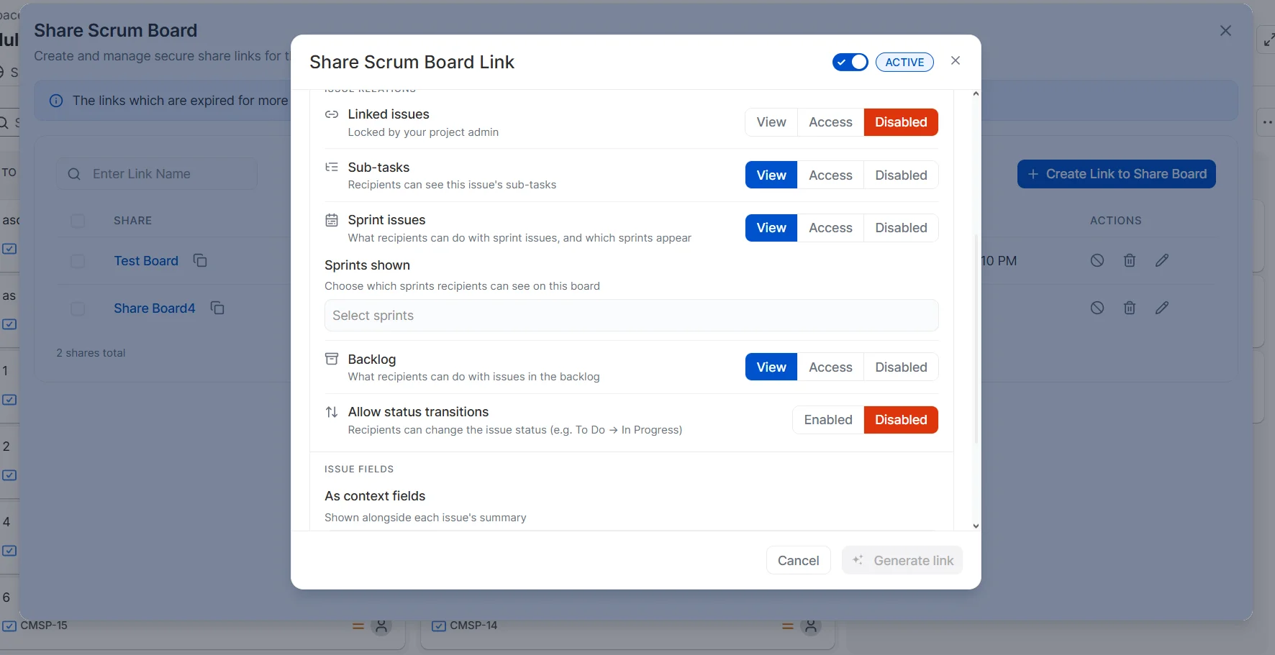Edit the second share with pencil icon
This screenshot has width=1275, height=655.
pos(1162,308)
